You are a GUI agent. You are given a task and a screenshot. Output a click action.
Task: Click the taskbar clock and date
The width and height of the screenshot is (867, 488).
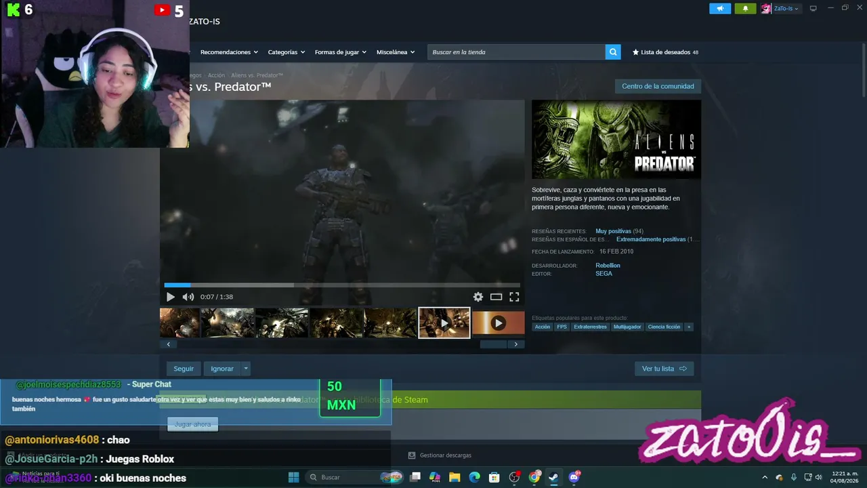pyautogui.click(x=845, y=477)
